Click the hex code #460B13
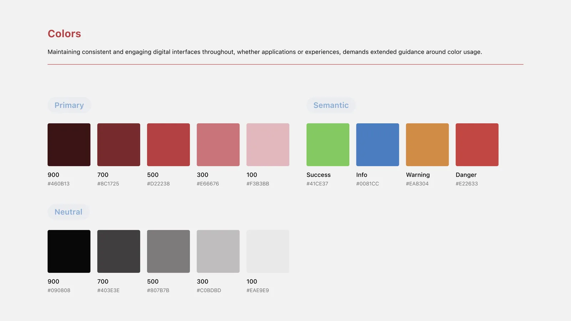 (59, 184)
